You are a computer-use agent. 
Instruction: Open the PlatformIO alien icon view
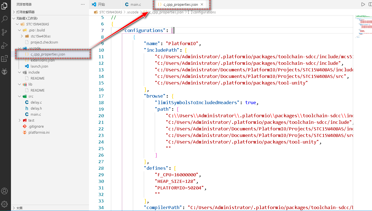click(4, 72)
